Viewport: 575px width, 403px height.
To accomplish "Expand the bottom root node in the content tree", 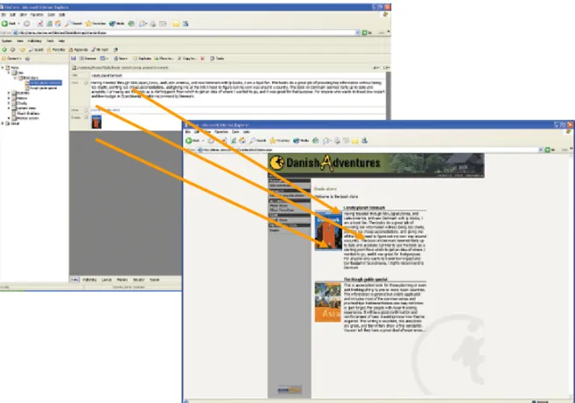I will [3, 123].
